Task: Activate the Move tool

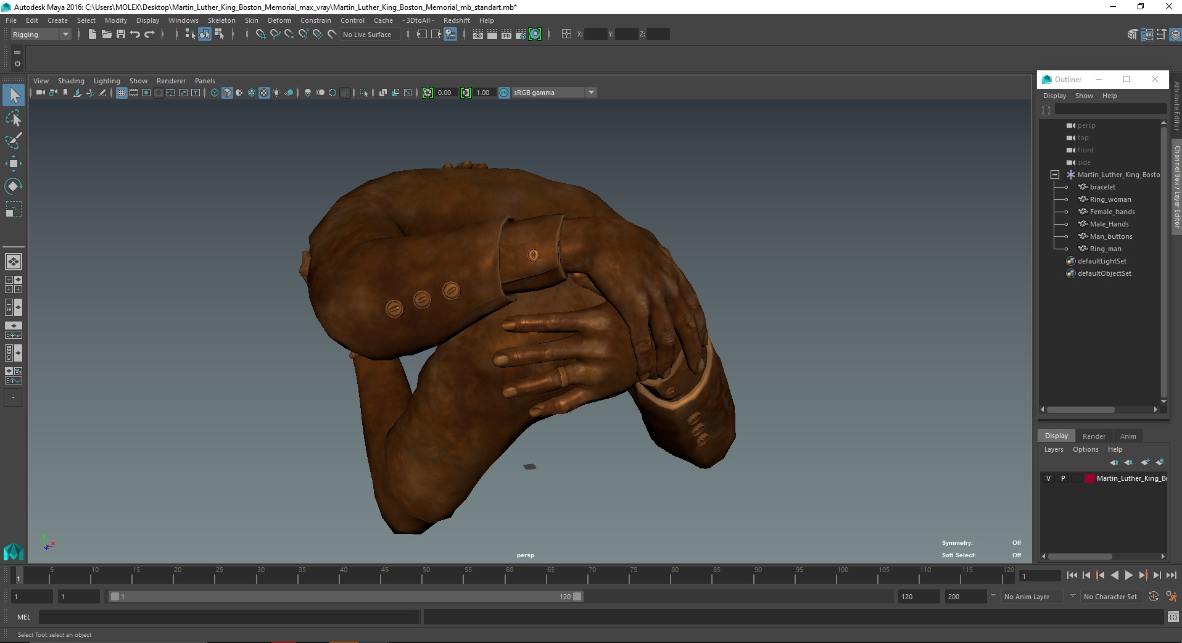Action: click(x=14, y=164)
